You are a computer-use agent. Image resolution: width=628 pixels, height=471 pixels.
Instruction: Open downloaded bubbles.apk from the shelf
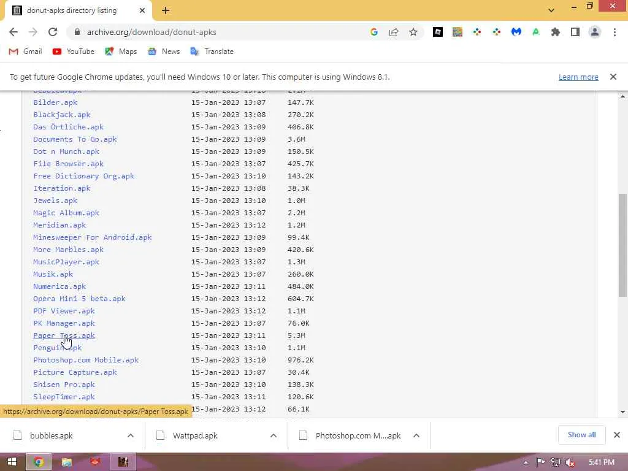52,436
